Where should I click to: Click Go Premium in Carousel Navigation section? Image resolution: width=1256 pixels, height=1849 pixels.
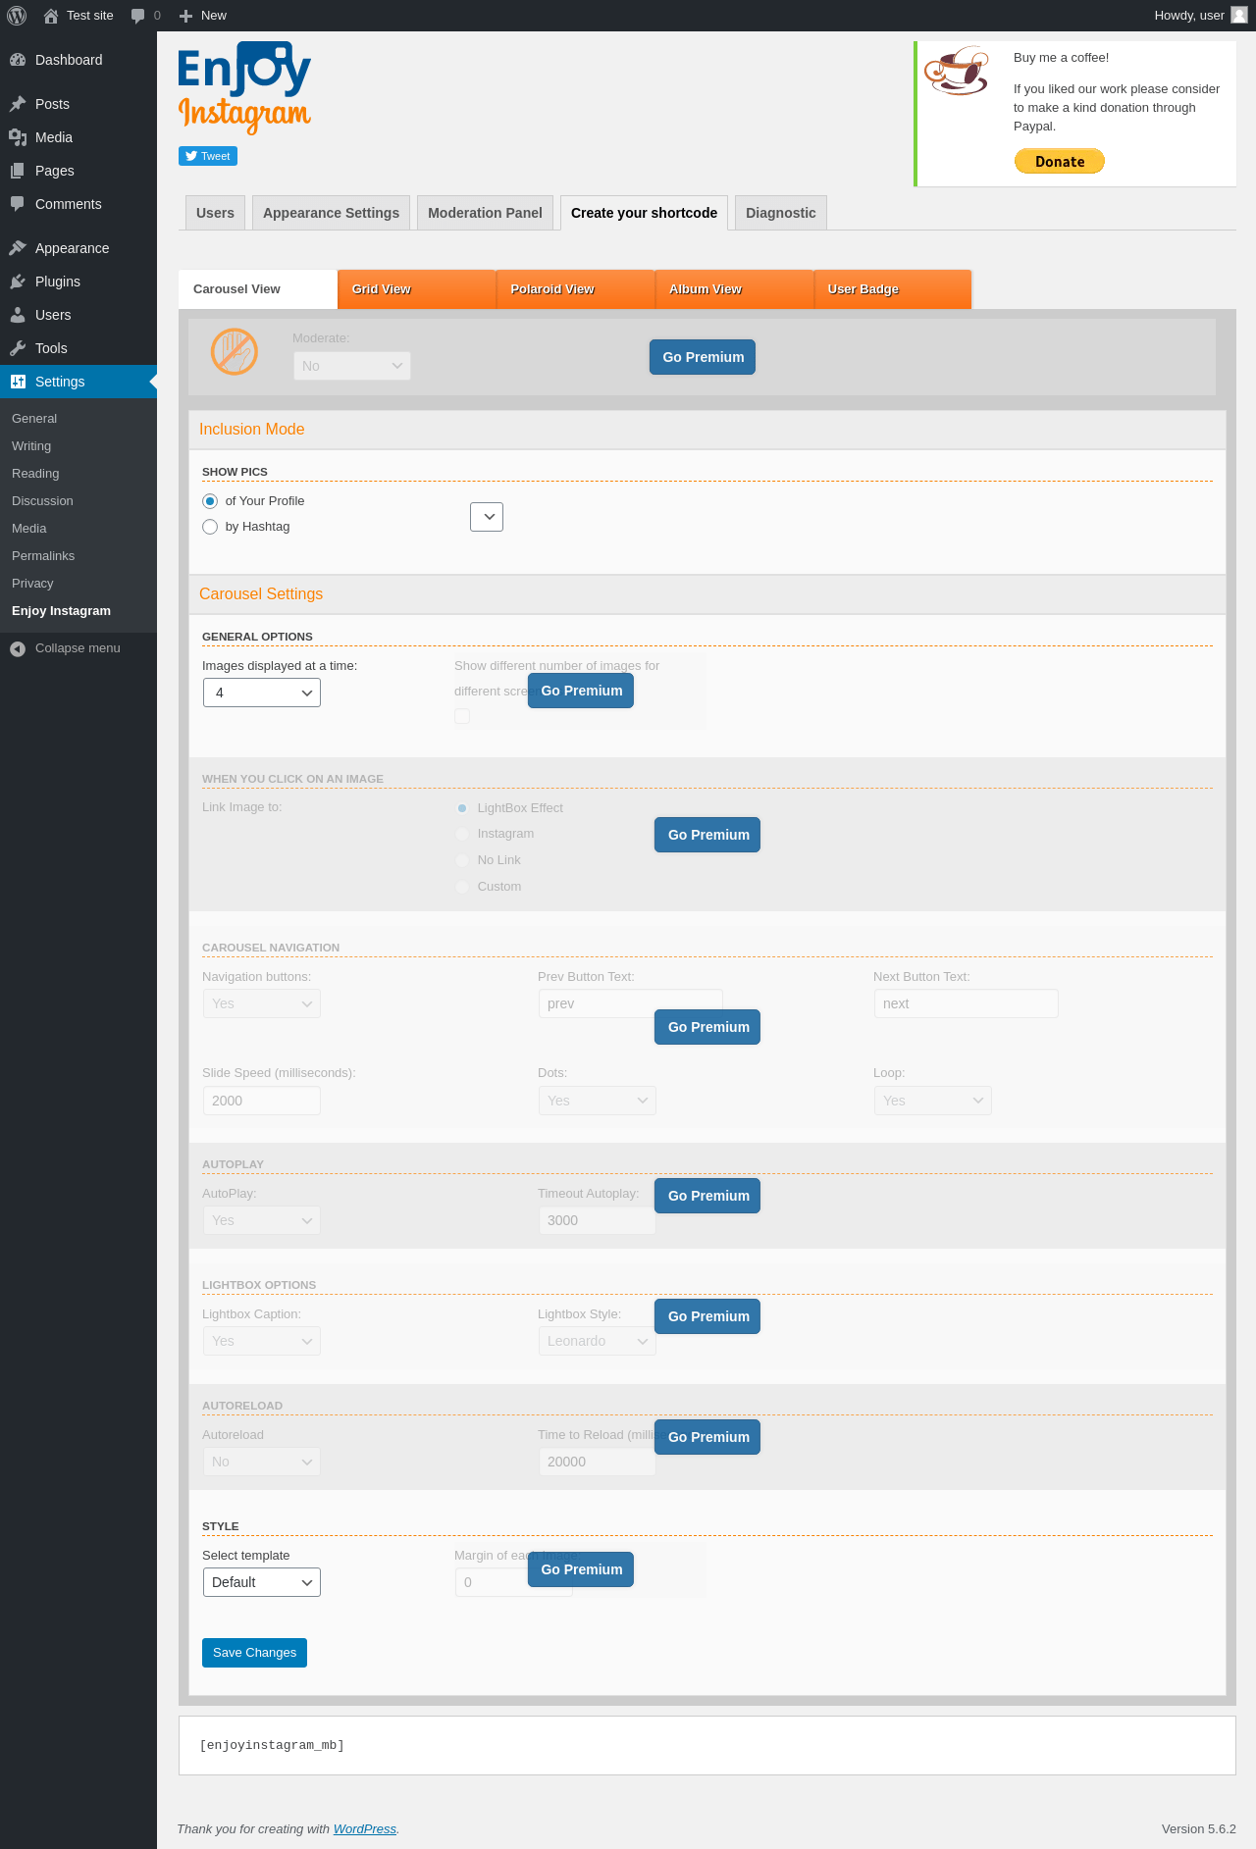[x=707, y=1027]
